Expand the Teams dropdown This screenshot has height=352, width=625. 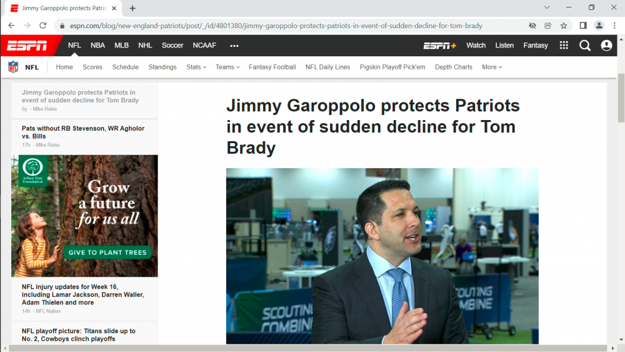[227, 67]
